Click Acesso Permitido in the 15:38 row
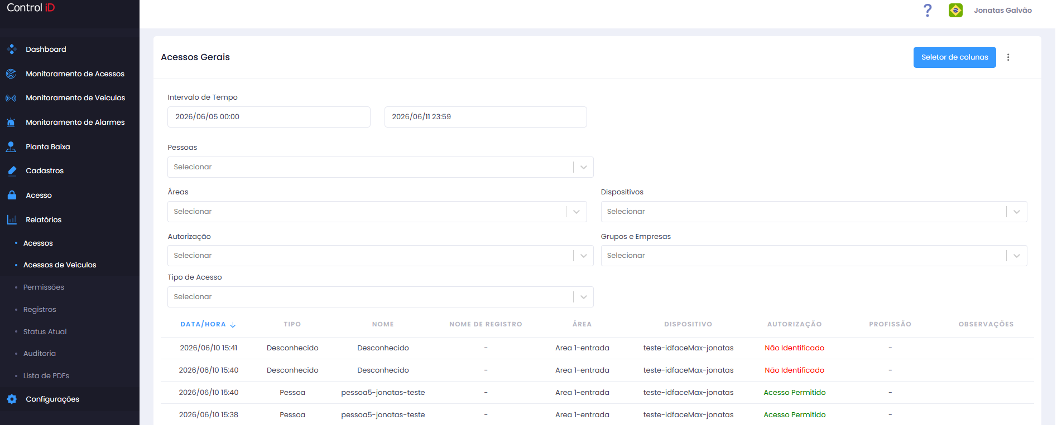Screen dimensions: 1057x425 pyautogui.click(x=794, y=415)
